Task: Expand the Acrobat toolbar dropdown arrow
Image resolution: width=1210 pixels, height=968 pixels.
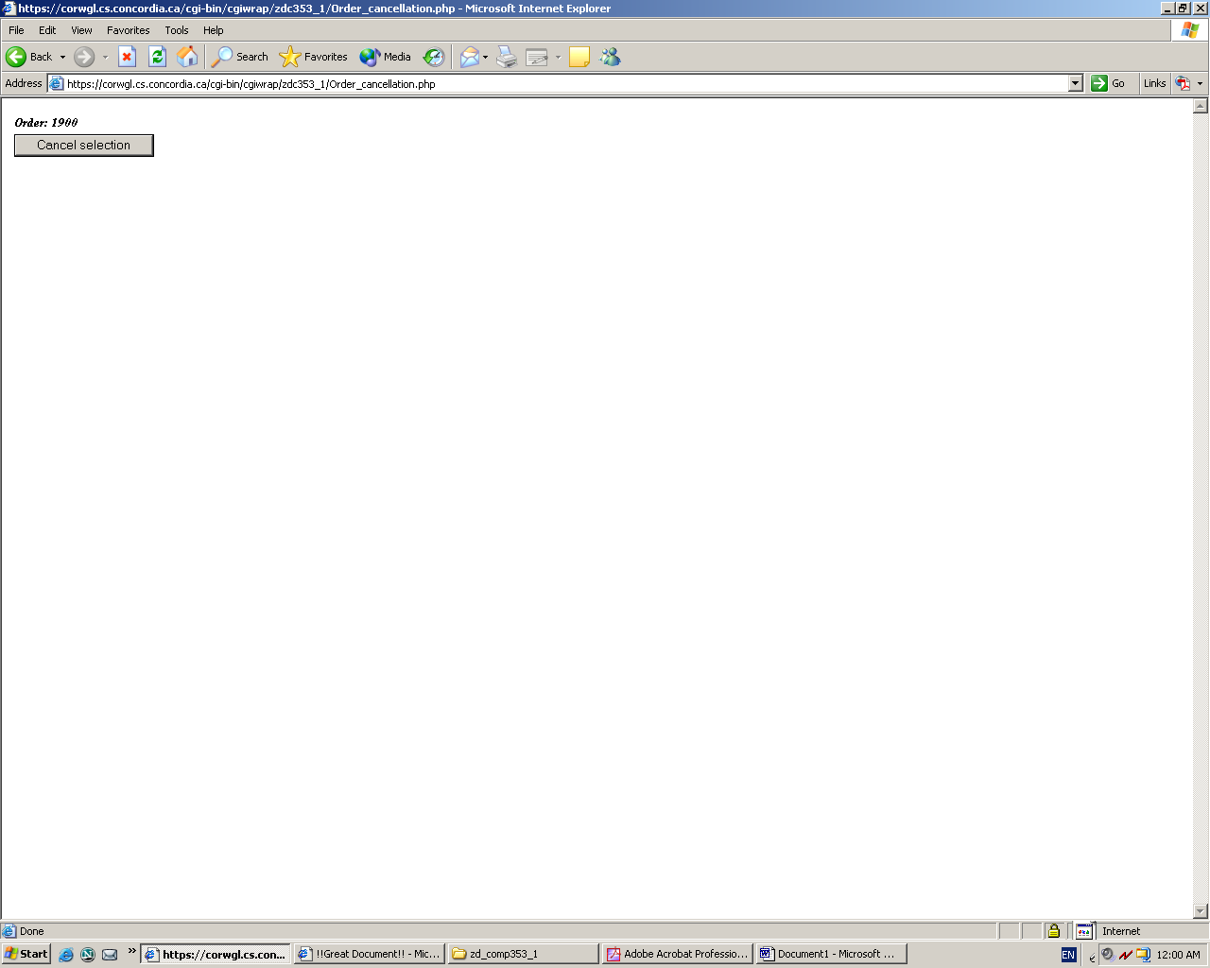Action: pyautogui.click(x=1201, y=83)
